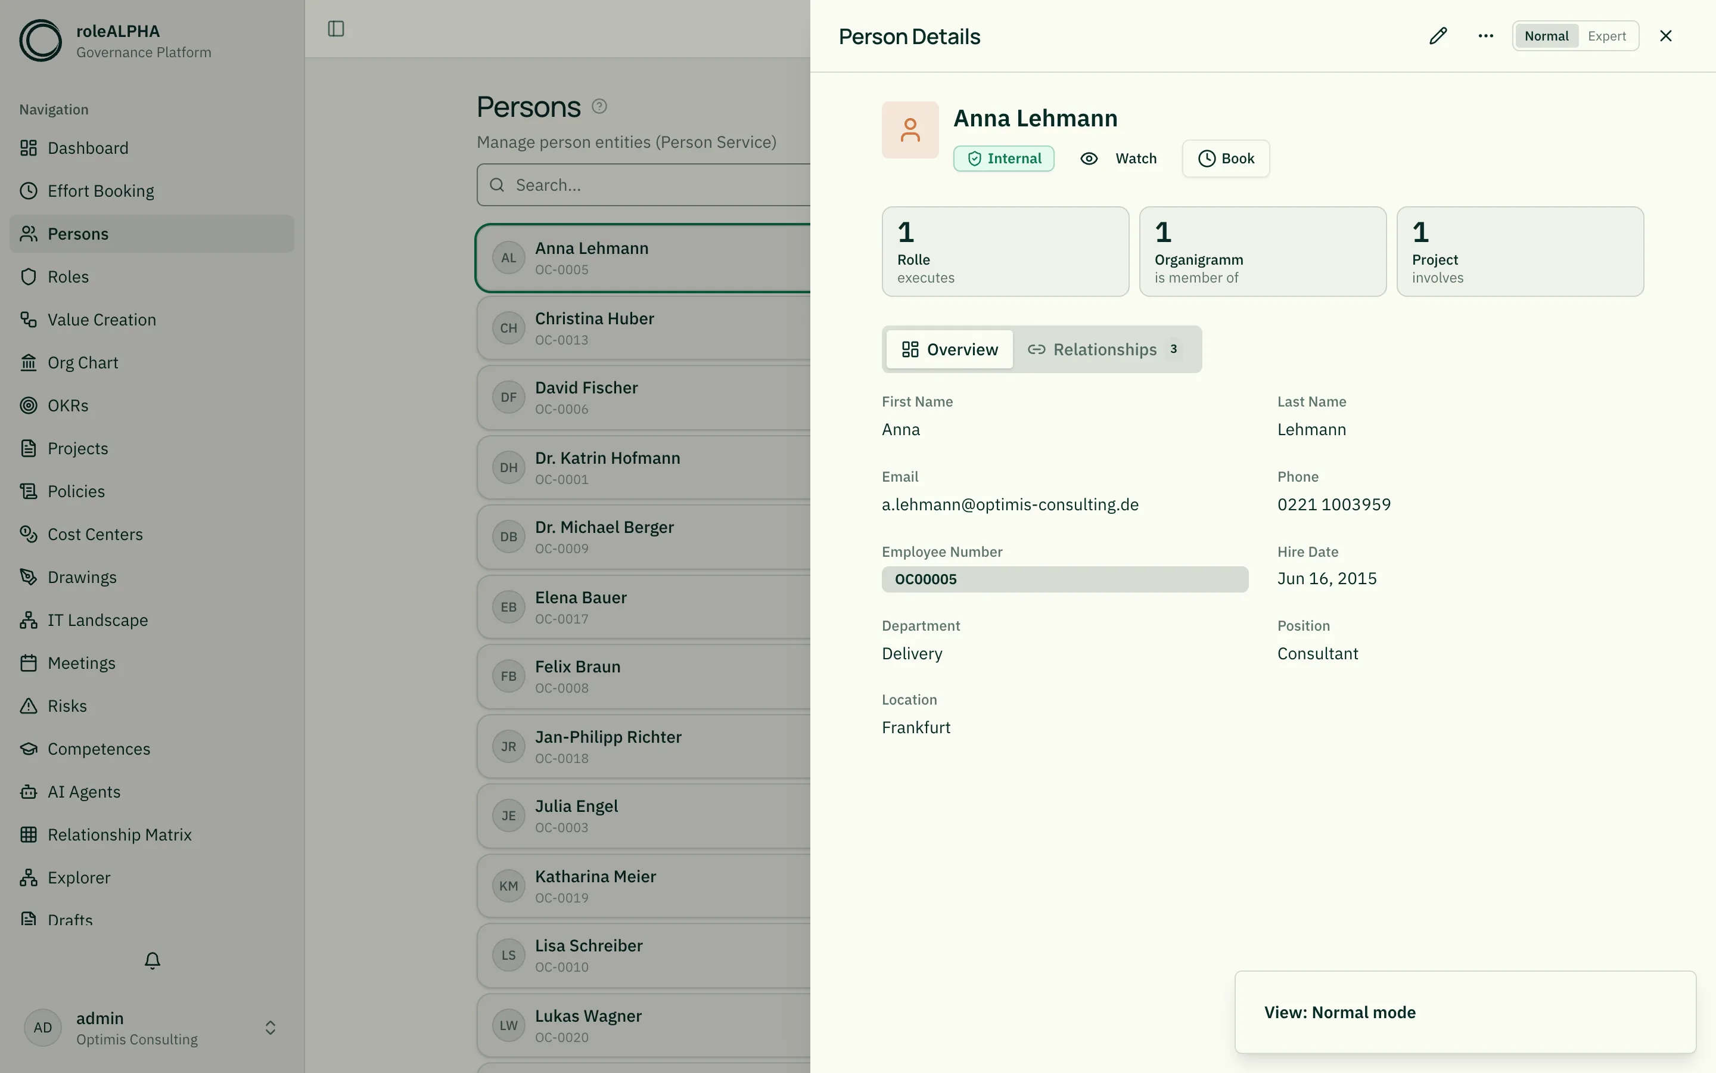Select the Overview tab

[x=950, y=349]
